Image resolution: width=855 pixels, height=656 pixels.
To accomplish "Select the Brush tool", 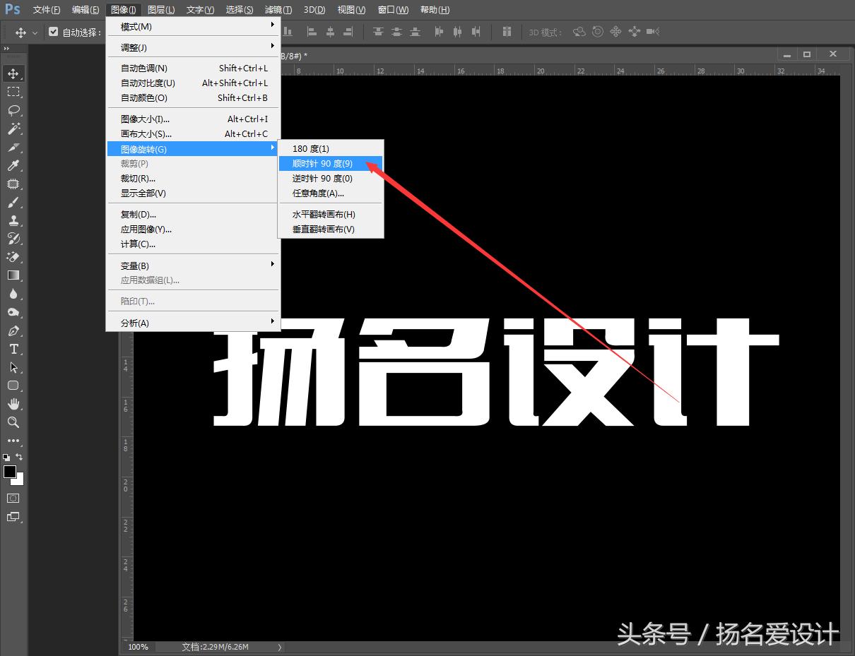I will [14, 201].
